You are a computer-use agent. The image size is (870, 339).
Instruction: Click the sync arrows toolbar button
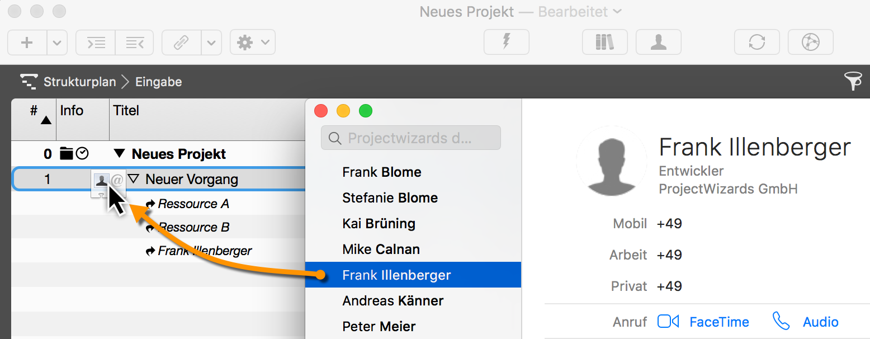click(x=757, y=42)
